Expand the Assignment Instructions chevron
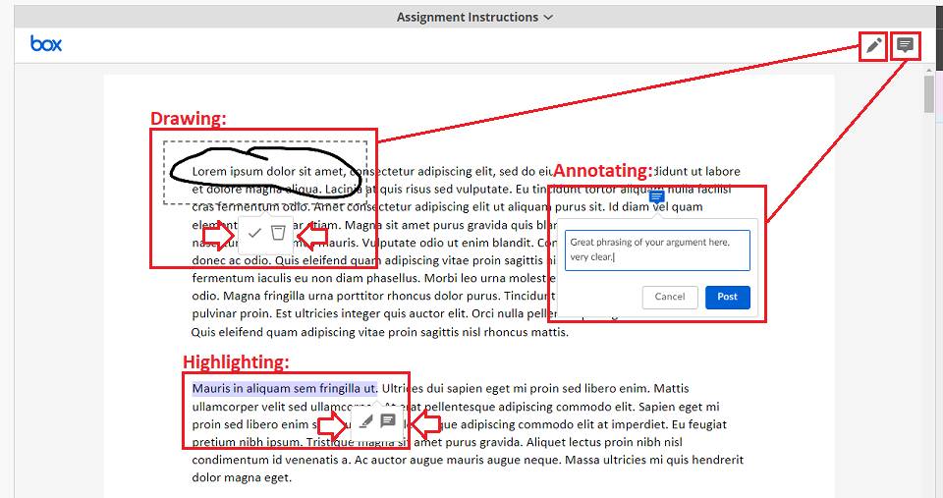The height and width of the screenshot is (498, 943). [x=548, y=17]
